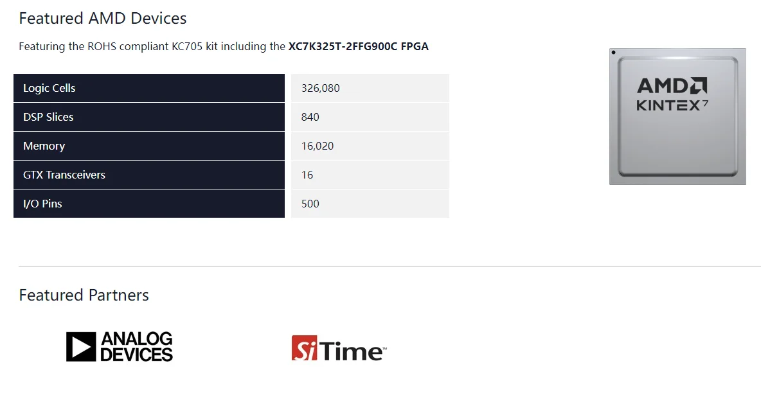Click the AMD logo on the chip
Viewport: 761px width, 404px height.
[x=672, y=86]
